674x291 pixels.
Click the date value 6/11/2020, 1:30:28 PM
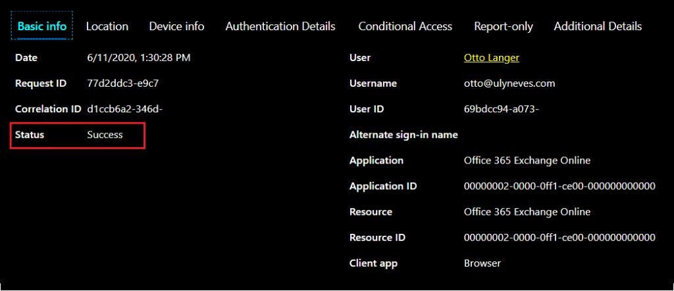tap(138, 58)
